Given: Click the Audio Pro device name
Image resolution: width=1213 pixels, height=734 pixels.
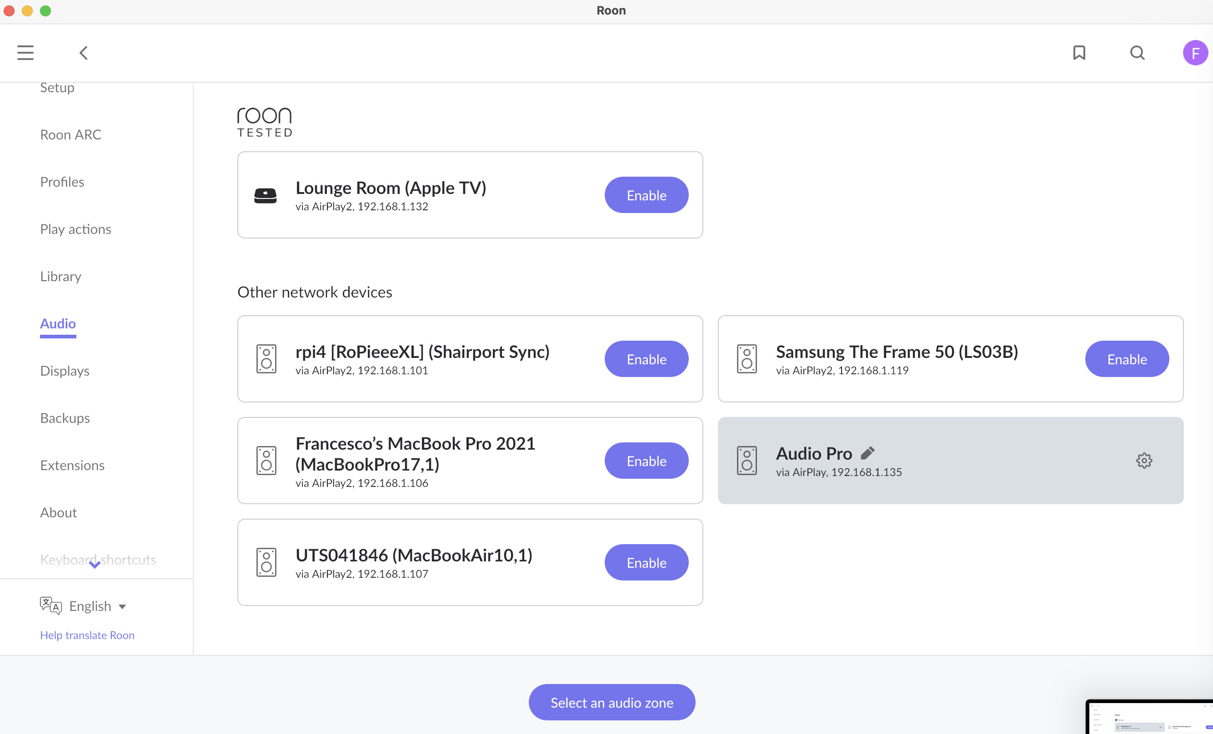Looking at the screenshot, I should click(814, 453).
